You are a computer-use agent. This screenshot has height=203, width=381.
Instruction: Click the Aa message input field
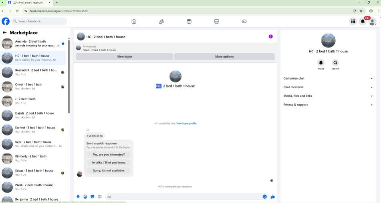click(183, 197)
